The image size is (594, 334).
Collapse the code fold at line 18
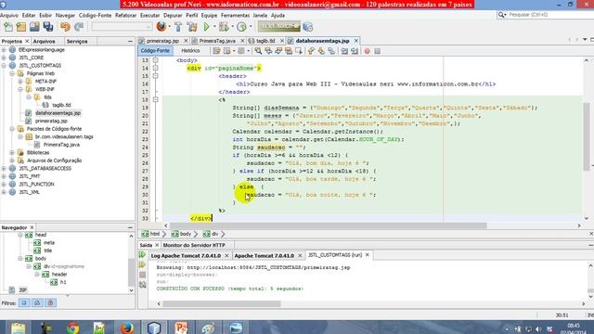pos(155,99)
